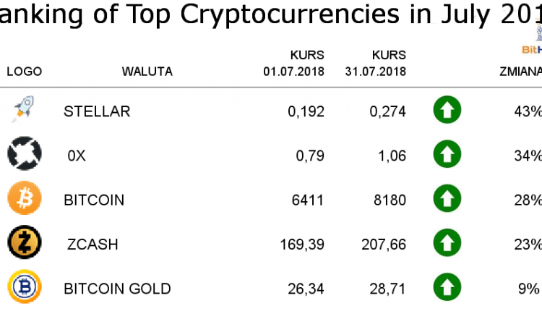Screen dimensions: 542x311
Task: Click the WALUTA column header
Action: click(x=147, y=72)
